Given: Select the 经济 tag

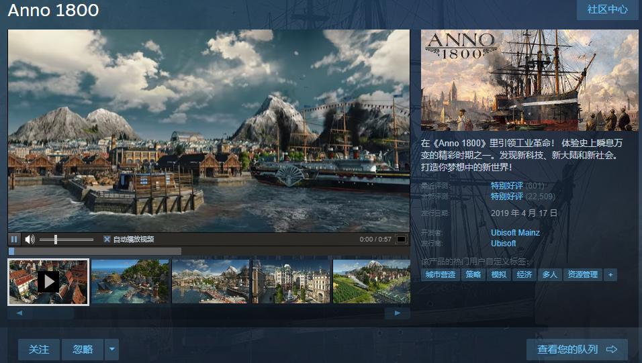Looking at the screenshot, I should [x=524, y=274].
